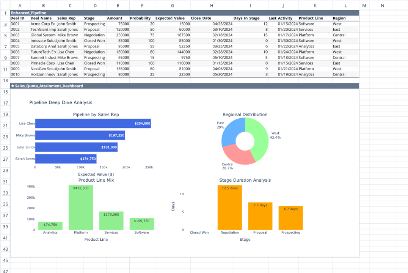Click the Sarah Jones bar showing $134,750
408x273 pixels.
click(x=67, y=159)
